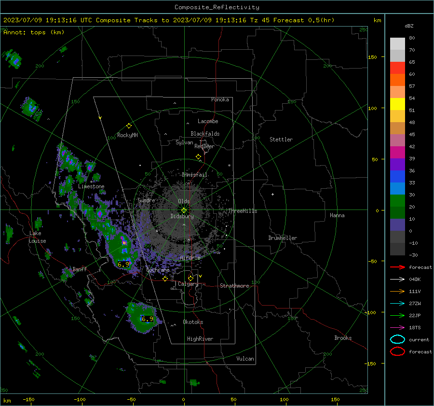Click the Okotoks label on the map

[x=193, y=322]
